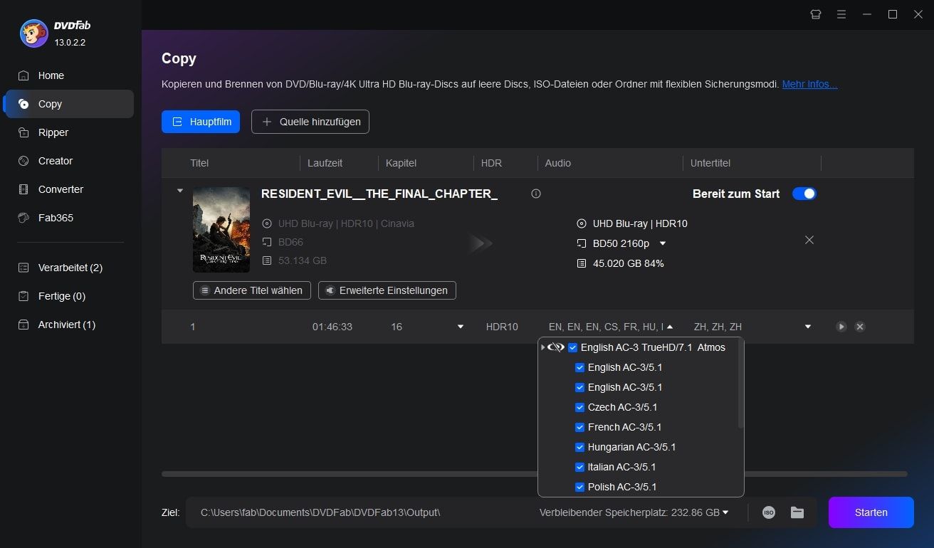The image size is (934, 548).
Task: Remove title 1 with round X icon
Action: [860, 327]
